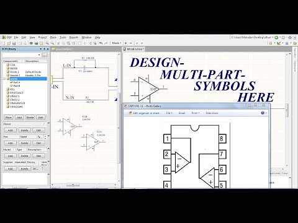Viewport: 298px width, 223px height.
Task: Click Supplier stepper up arrow near Or...
Action: pyautogui.click(x=43, y=167)
